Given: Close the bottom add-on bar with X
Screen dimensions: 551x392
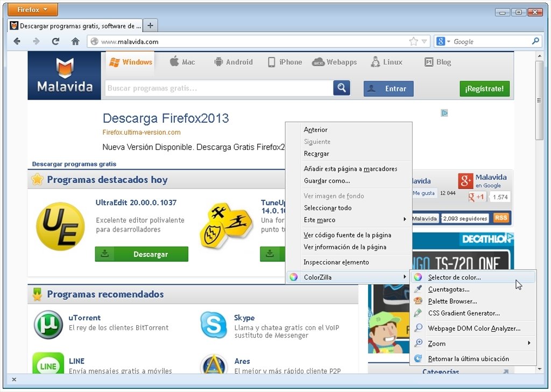Looking at the screenshot, I should 14,379.
